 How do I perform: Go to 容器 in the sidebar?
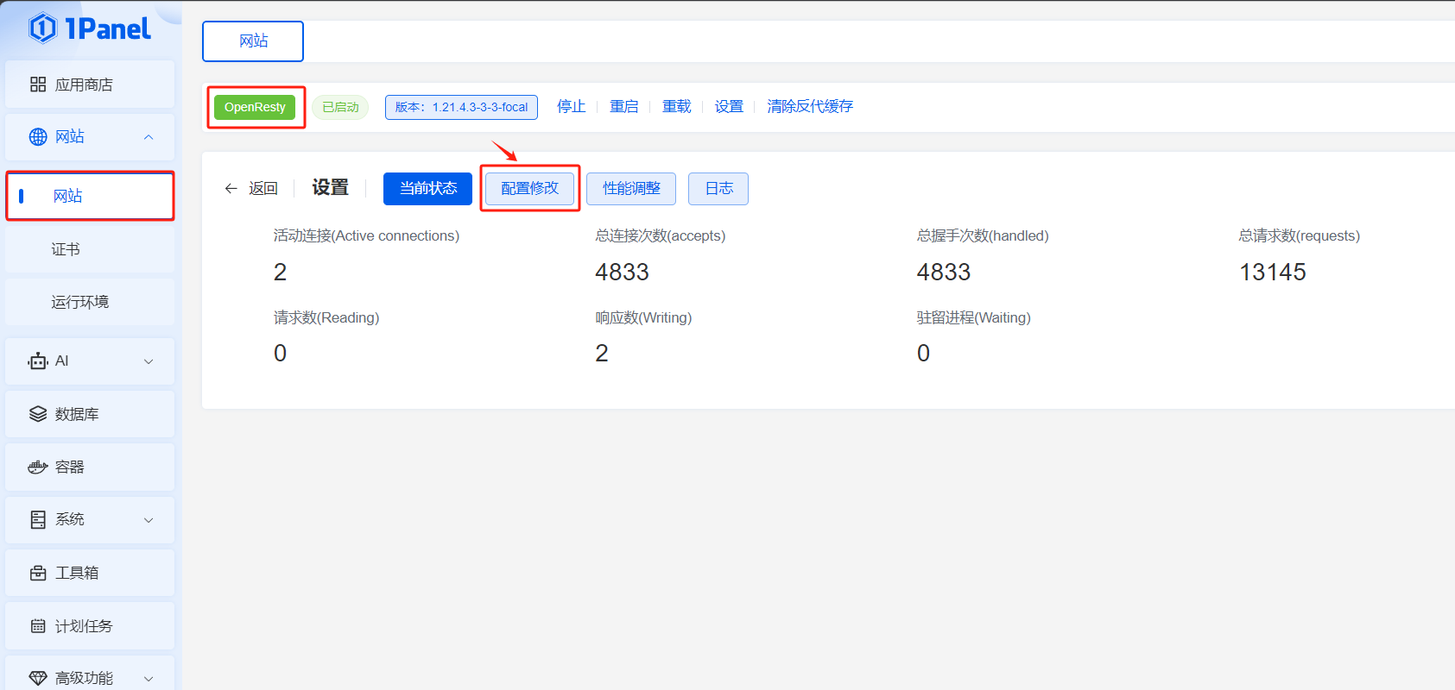90,467
